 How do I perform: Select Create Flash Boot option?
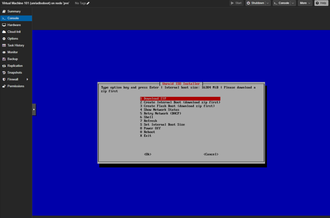click(x=178, y=106)
